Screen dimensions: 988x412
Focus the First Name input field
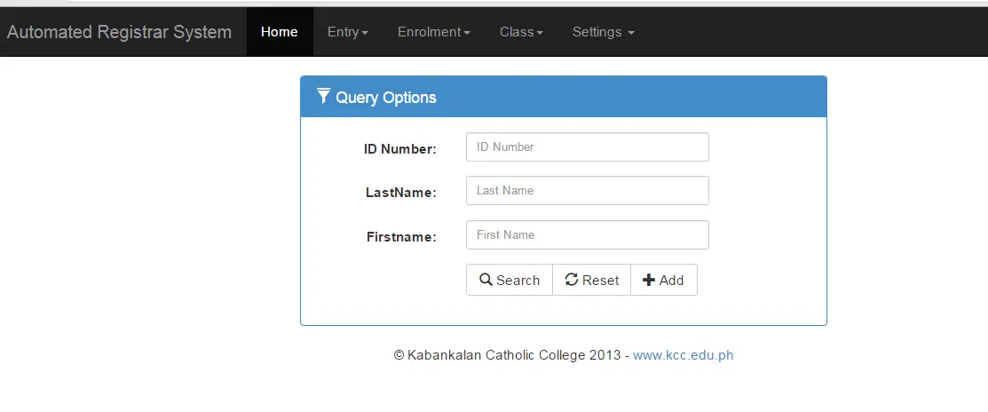coord(588,234)
